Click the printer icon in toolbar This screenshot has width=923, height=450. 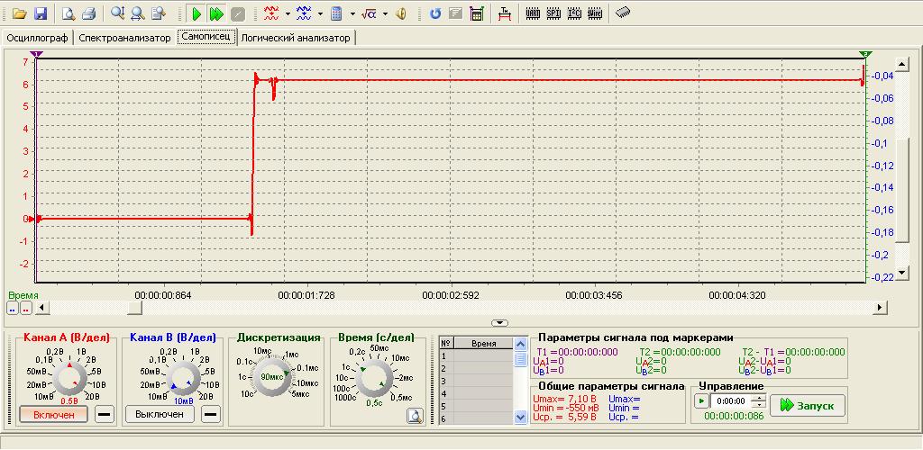click(88, 13)
